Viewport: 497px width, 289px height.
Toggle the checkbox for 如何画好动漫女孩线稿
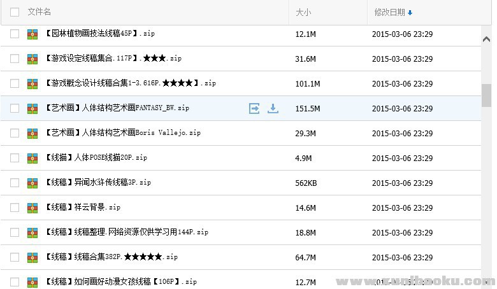pyautogui.click(x=15, y=282)
